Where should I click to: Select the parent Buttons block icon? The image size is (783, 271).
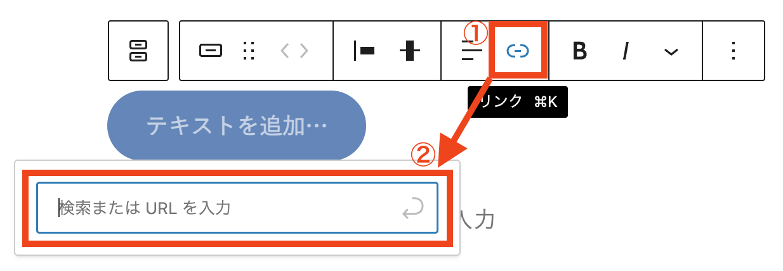(138, 51)
